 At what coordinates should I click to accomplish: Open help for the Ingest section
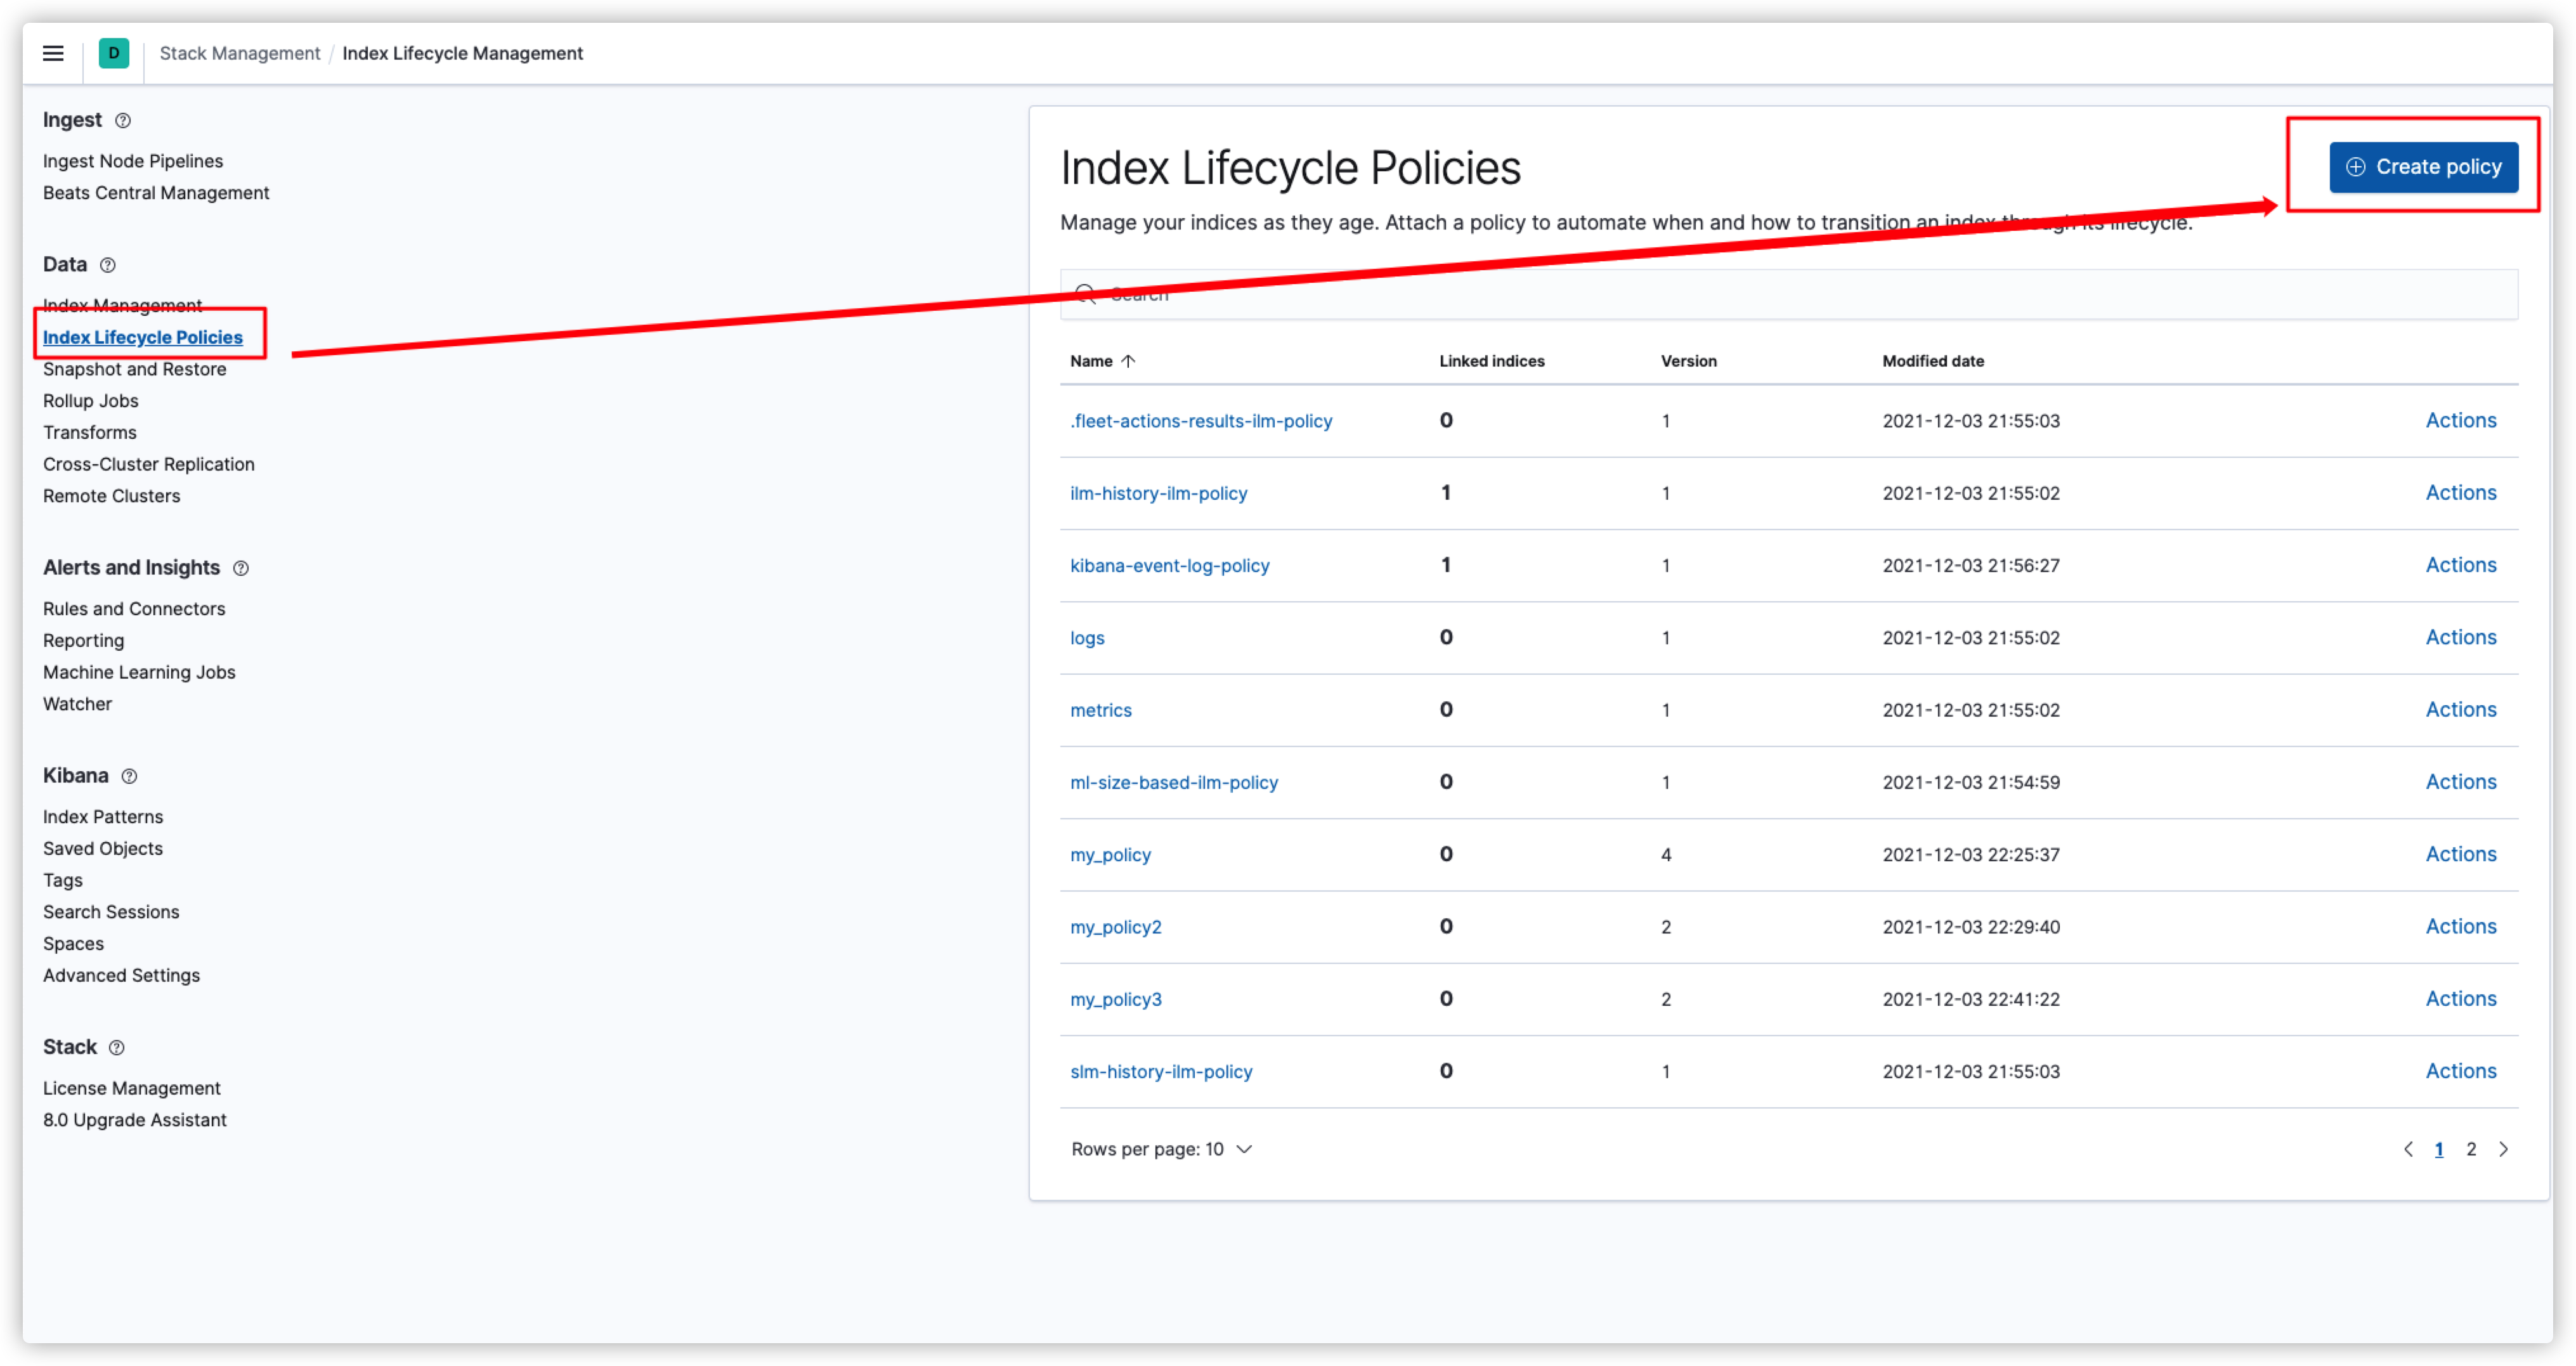[x=123, y=120]
